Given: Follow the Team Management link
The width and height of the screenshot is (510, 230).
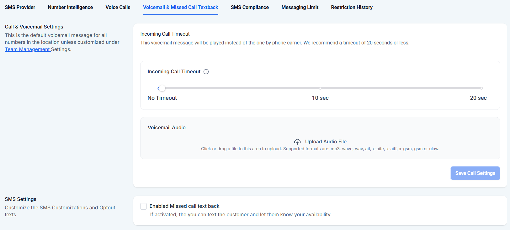Looking at the screenshot, I should tap(27, 49).
